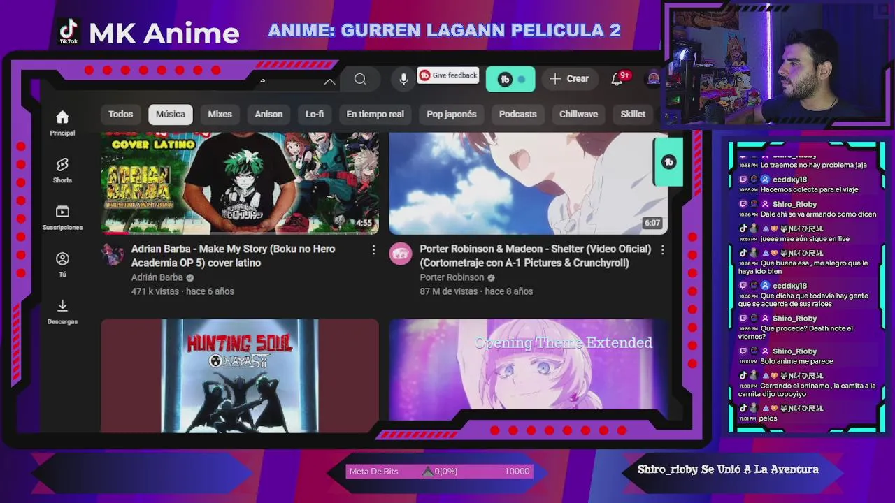Screen dimensions: 895x503
Task: Open more options for Make My Story video
Action: pos(373,250)
